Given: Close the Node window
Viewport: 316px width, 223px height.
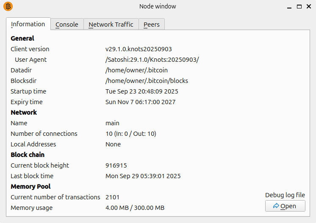Looking at the screenshot, I should point(309,6).
